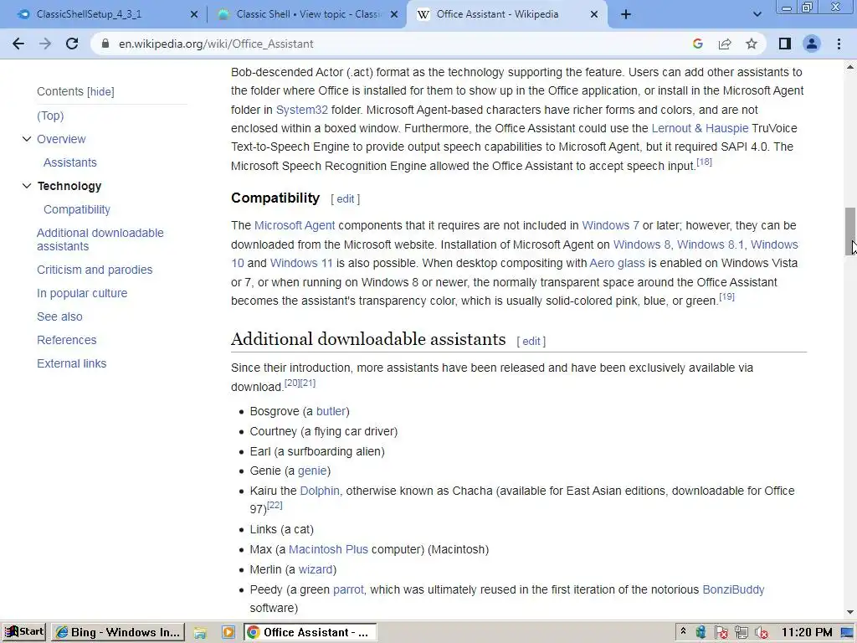This screenshot has height=643, width=857.
Task: Go back to the previous page
Action: (x=18, y=44)
